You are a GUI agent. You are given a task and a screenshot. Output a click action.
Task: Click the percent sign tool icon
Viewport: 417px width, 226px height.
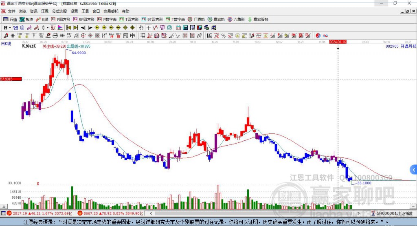[x=224, y=35]
